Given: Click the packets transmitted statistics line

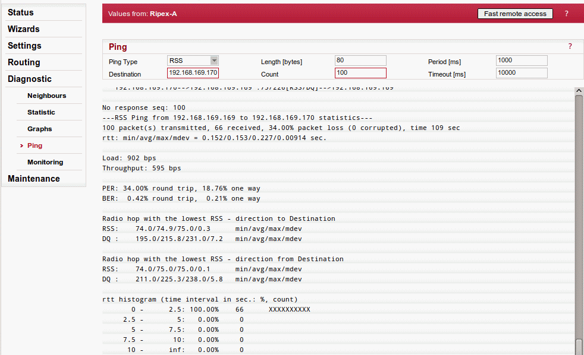Looking at the screenshot, I should [x=281, y=128].
